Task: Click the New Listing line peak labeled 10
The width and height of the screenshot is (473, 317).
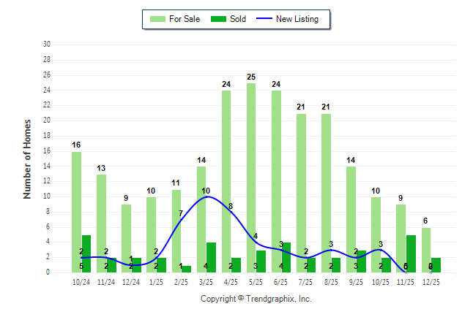Action: 206,196
